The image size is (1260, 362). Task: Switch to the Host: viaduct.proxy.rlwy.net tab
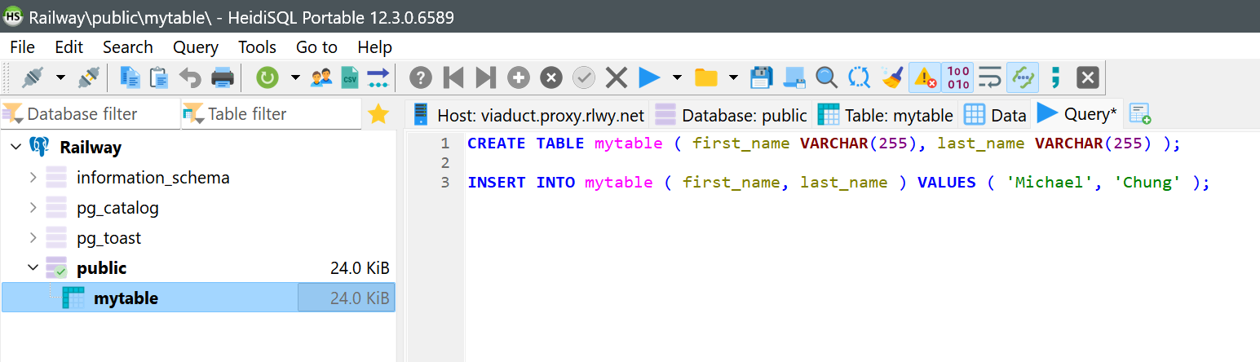click(x=528, y=115)
